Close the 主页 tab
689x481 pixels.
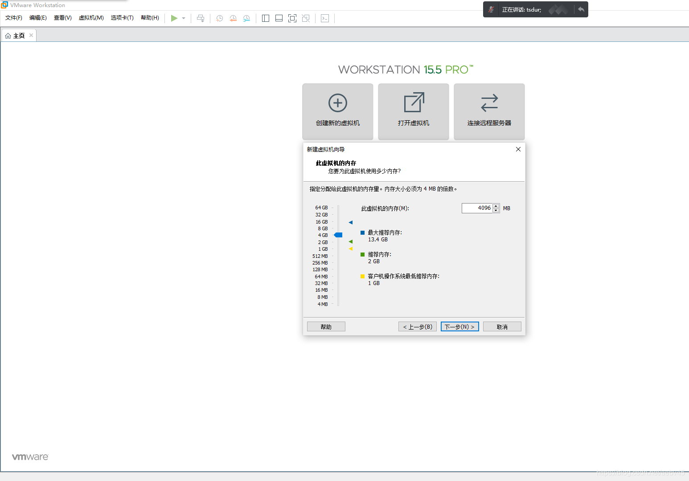click(31, 35)
